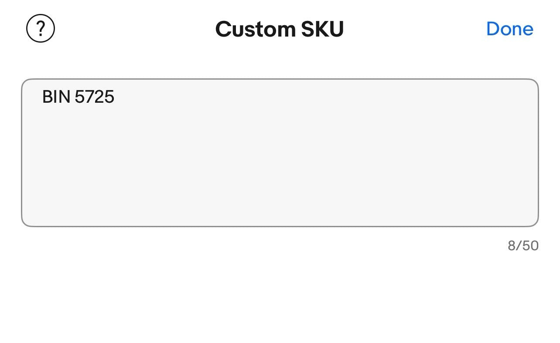Click the bottom of the SKU text box
Screen dimensions: 560x343
coord(280,215)
